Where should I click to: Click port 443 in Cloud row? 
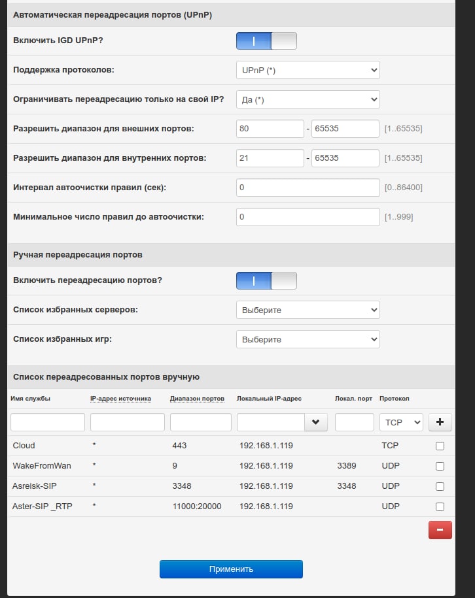(x=179, y=446)
